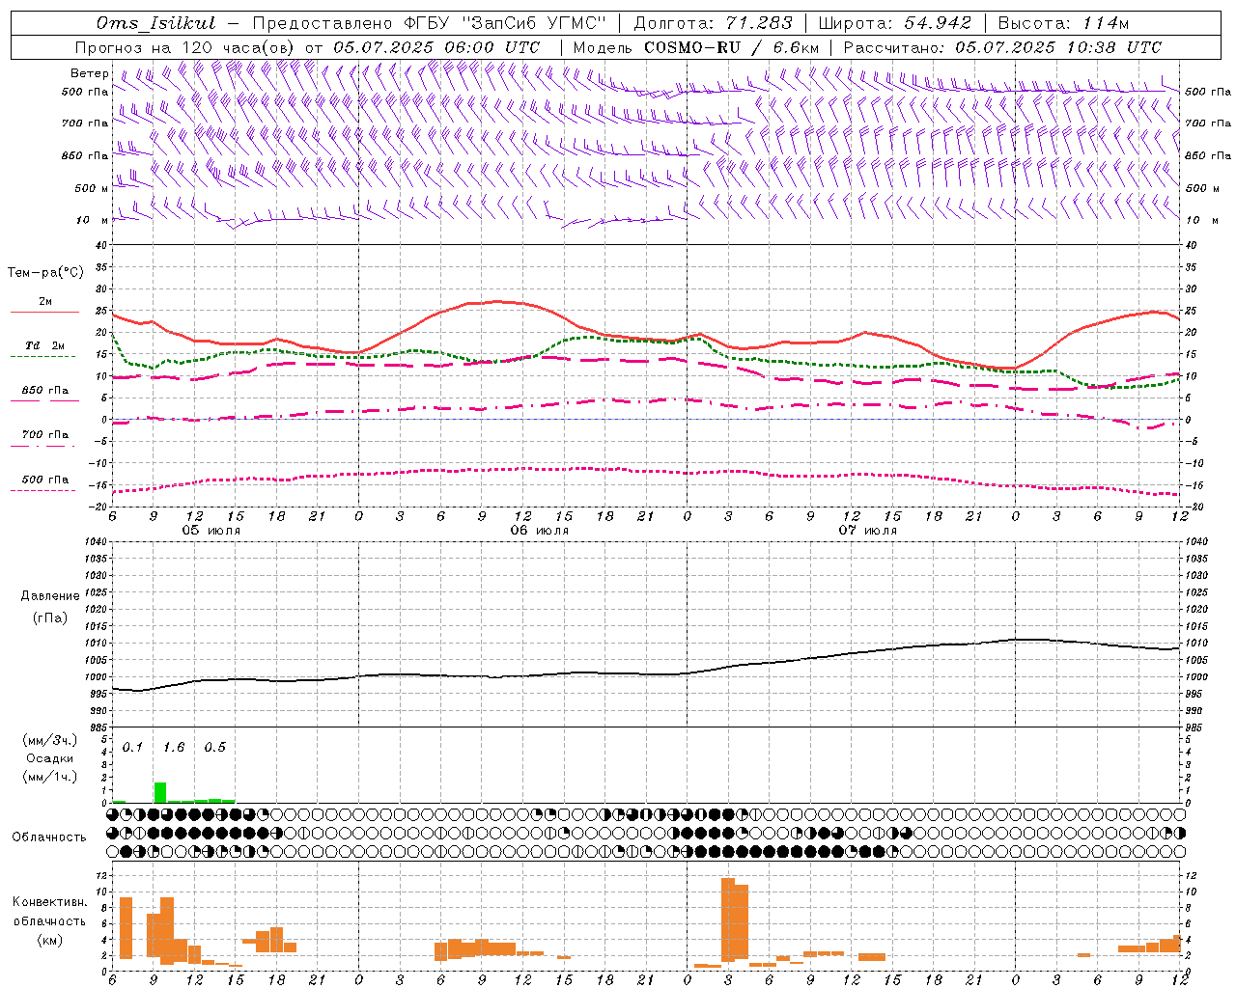Click the (мм/3ч.) precipitation unit label
The height and width of the screenshot is (988, 1236).
pyautogui.click(x=50, y=741)
